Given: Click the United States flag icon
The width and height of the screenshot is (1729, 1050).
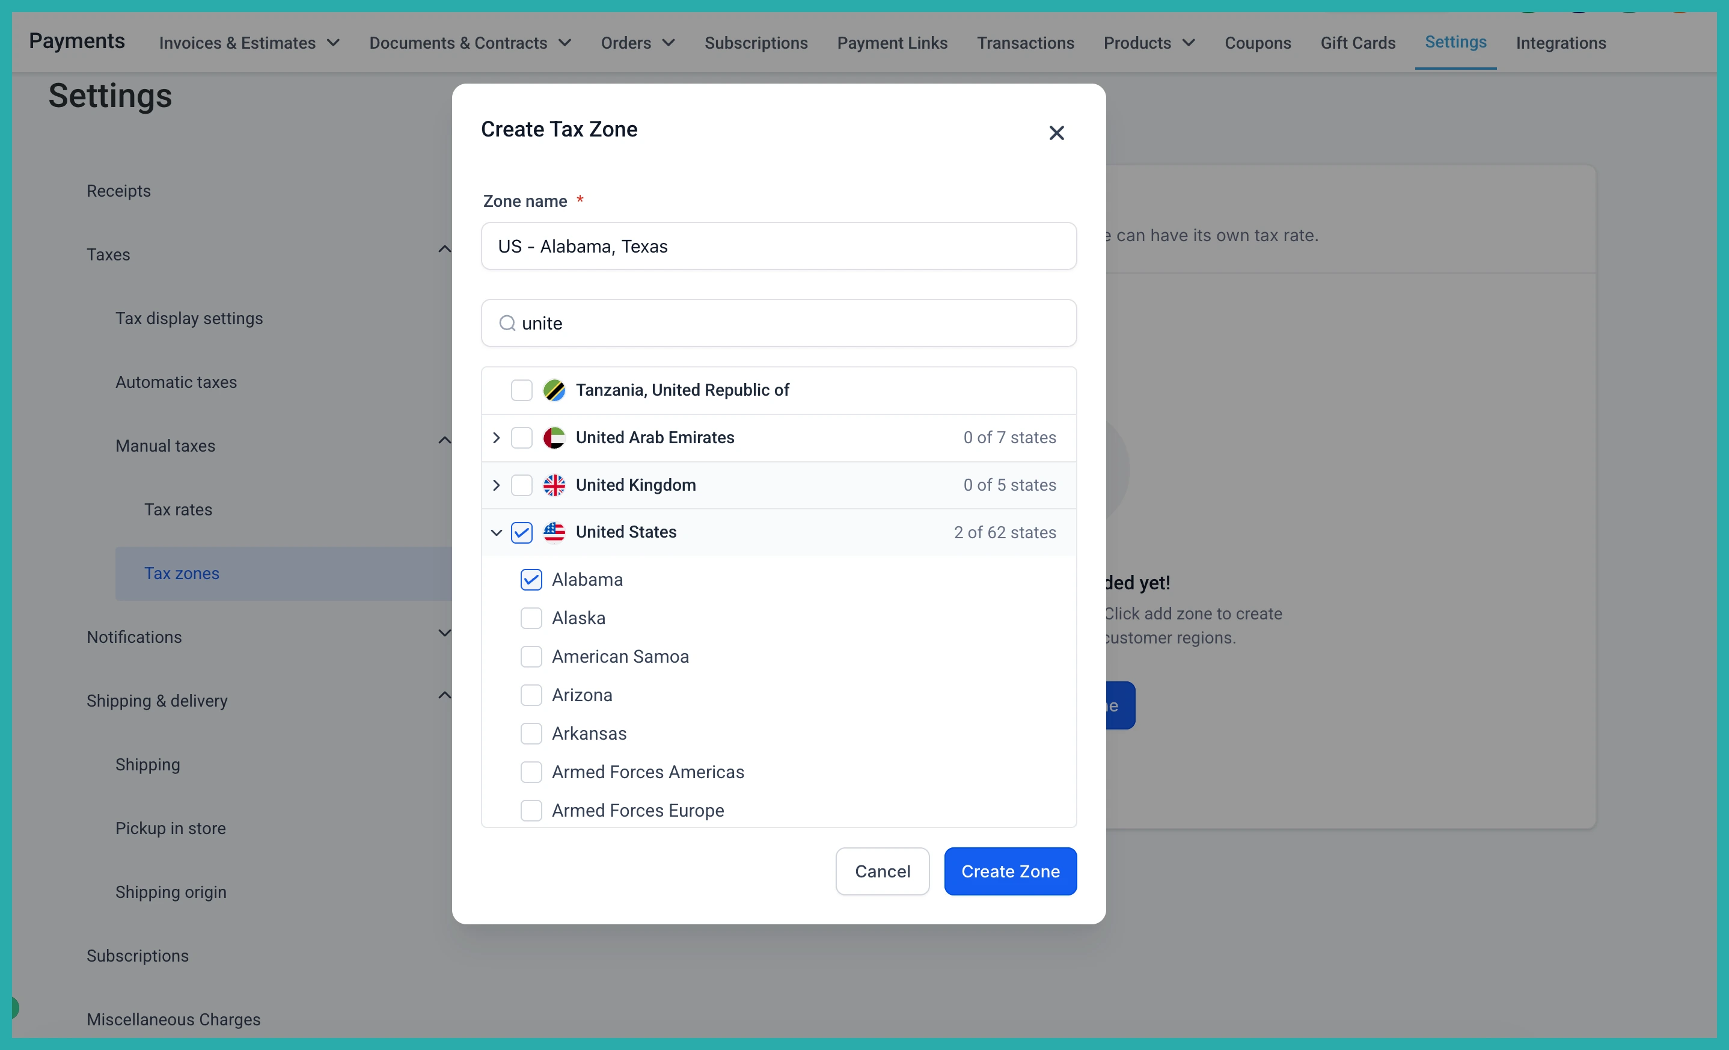Looking at the screenshot, I should [x=554, y=532].
